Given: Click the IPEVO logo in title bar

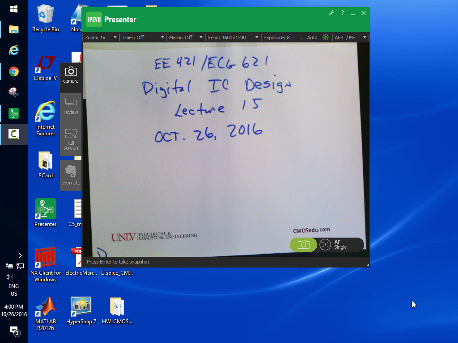Looking at the screenshot, I should (x=94, y=20).
